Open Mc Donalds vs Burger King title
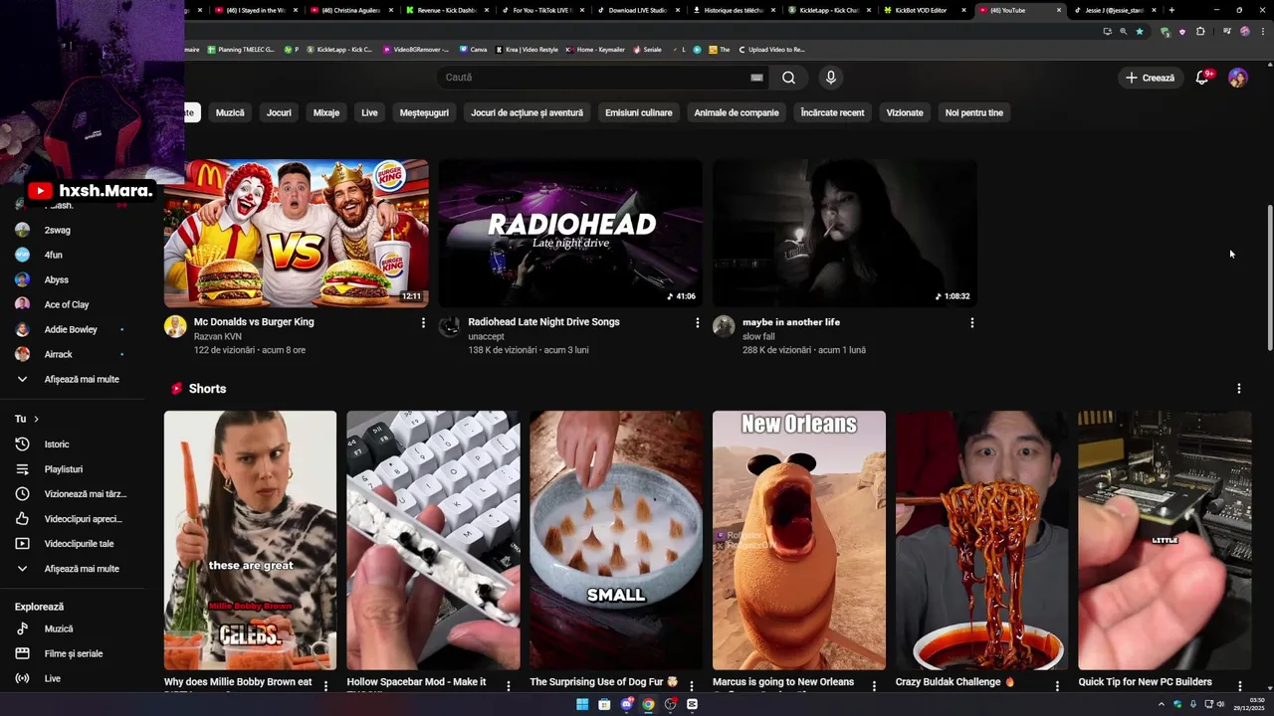The height and width of the screenshot is (716, 1274). [254, 322]
